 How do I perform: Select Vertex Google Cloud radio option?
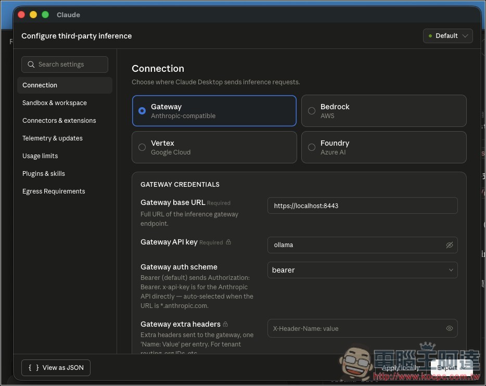[142, 147]
